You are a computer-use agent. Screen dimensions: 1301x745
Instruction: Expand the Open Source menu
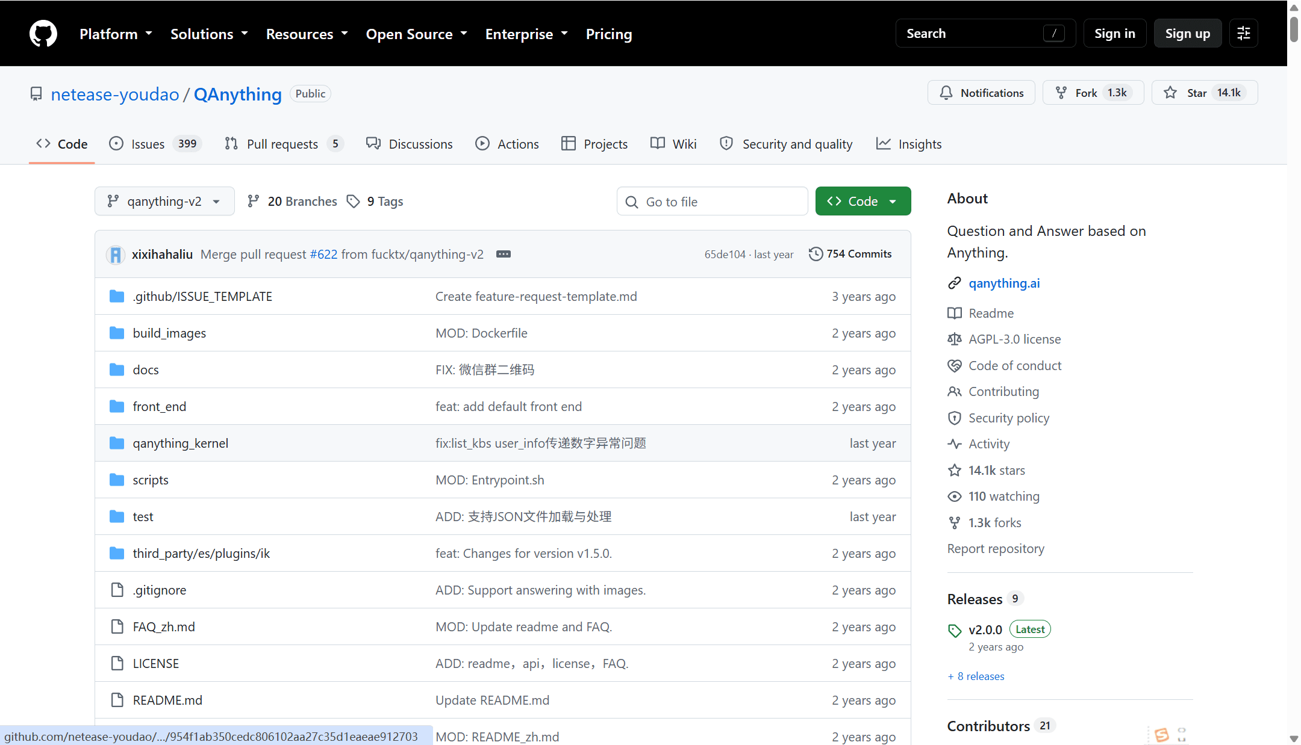(417, 34)
